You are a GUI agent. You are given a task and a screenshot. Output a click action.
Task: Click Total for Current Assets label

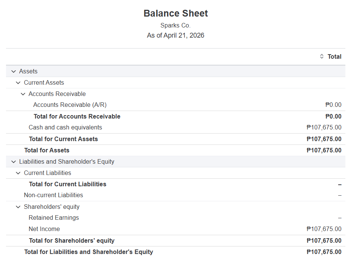[63, 139]
